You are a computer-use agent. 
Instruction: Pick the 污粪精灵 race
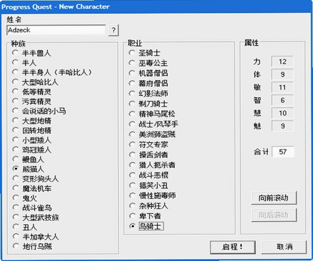pos(32,101)
